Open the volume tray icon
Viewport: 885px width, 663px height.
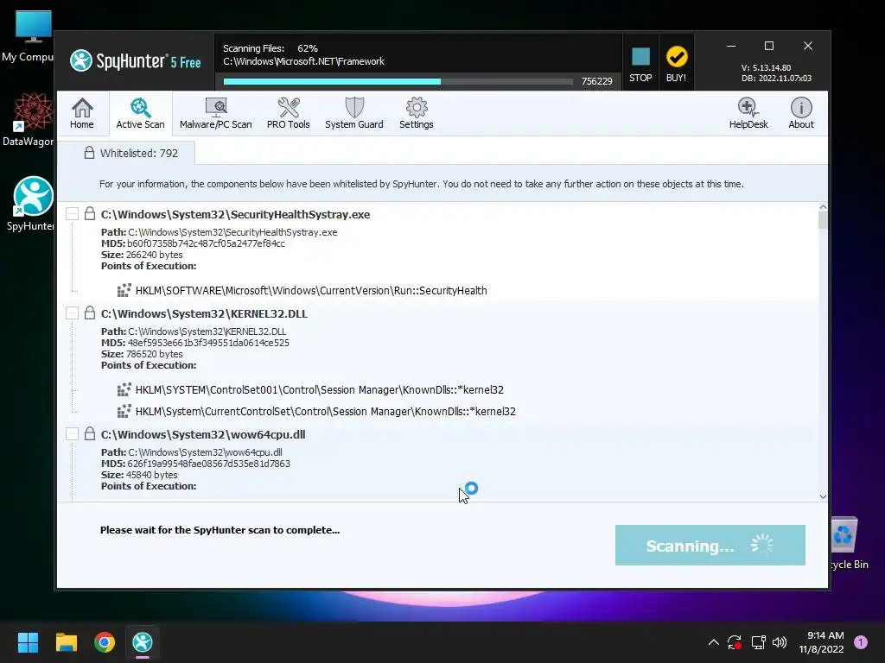(780, 642)
